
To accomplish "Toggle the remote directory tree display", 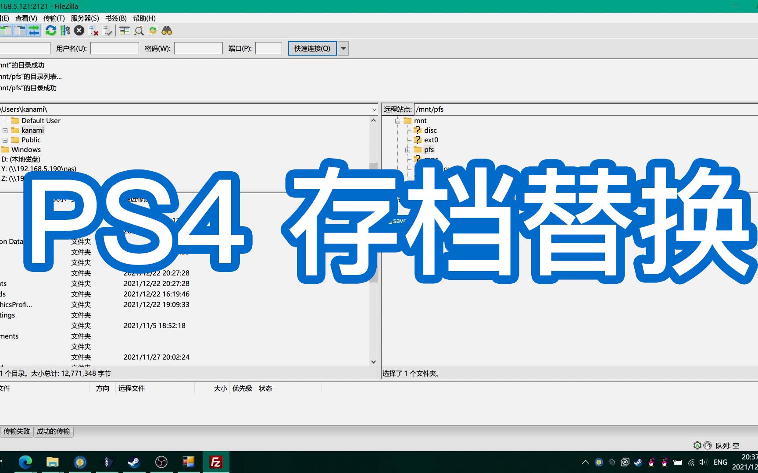I will 20,31.
